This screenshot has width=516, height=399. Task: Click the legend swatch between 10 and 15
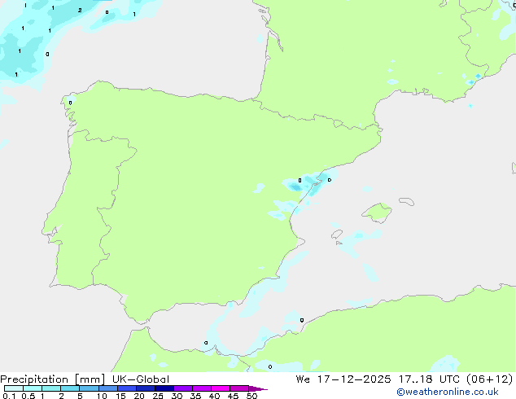(108, 388)
